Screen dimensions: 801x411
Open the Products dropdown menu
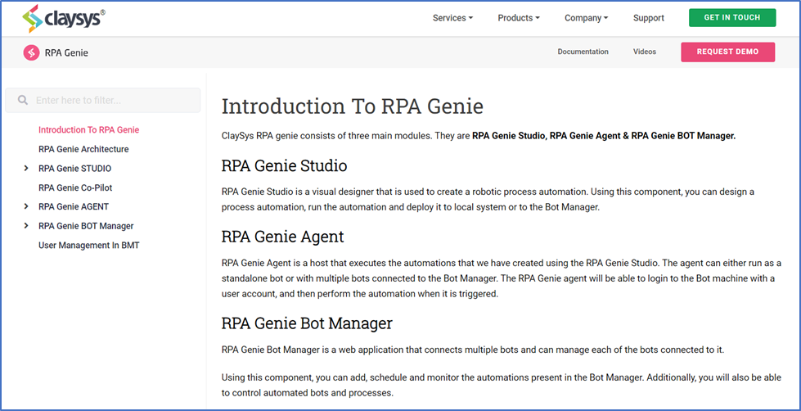pos(518,18)
